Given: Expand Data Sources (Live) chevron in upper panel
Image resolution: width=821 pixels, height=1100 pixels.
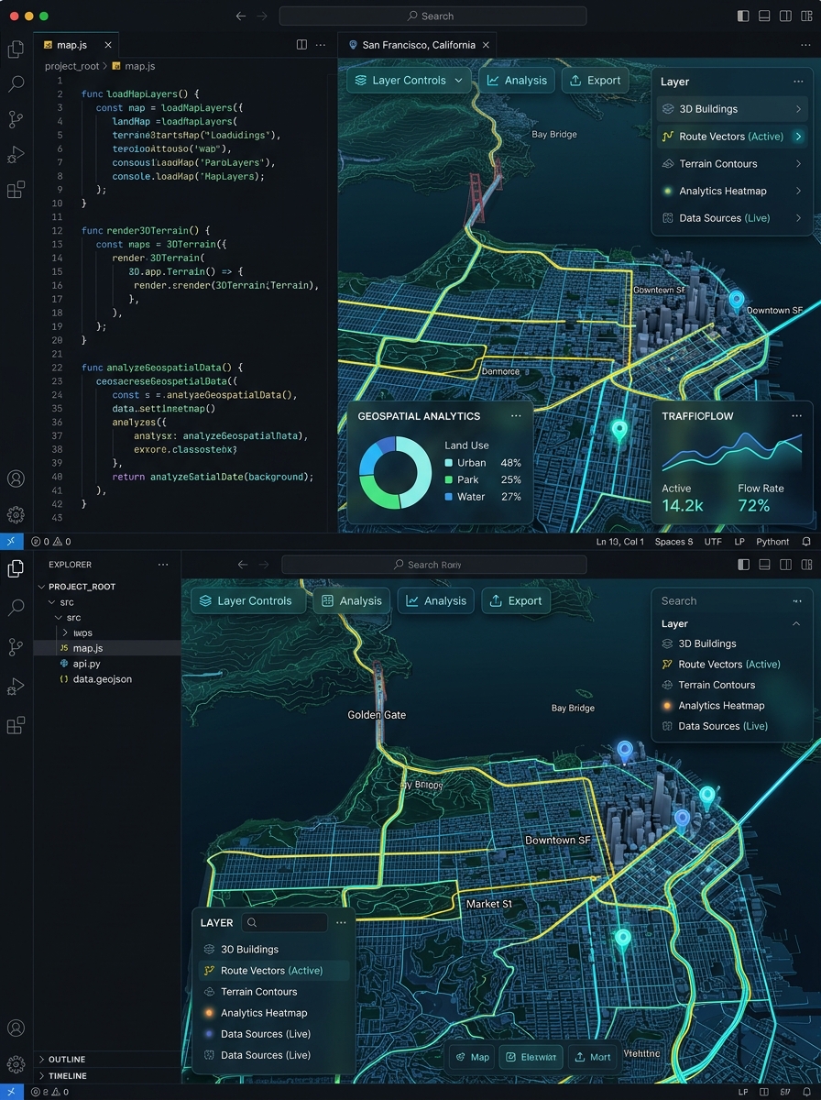Looking at the screenshot, I should 798,218.
